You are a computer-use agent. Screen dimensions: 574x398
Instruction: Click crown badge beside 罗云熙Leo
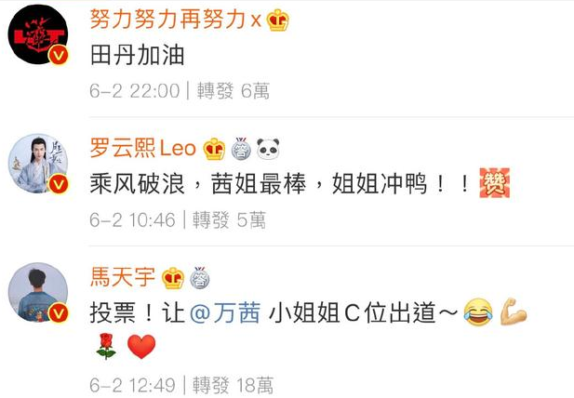[214, 149]
